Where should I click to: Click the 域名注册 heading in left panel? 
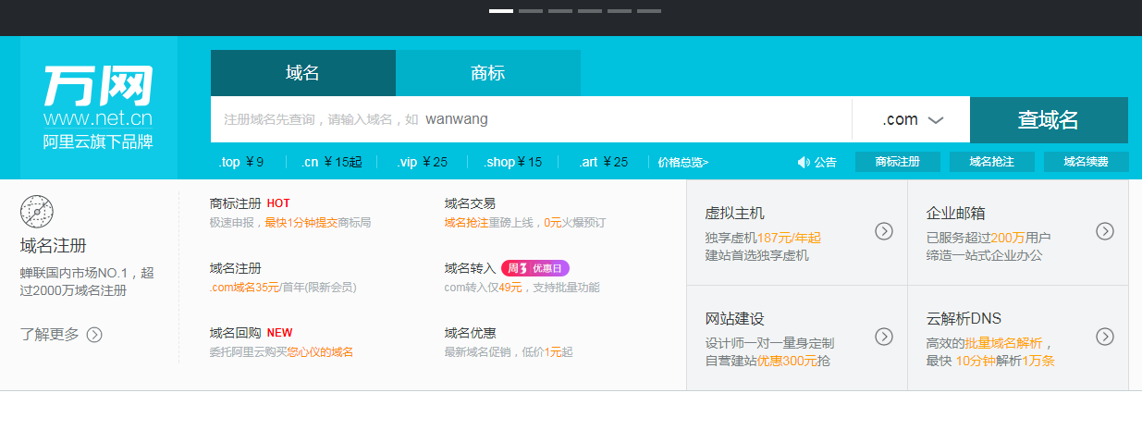coord(54,246)
